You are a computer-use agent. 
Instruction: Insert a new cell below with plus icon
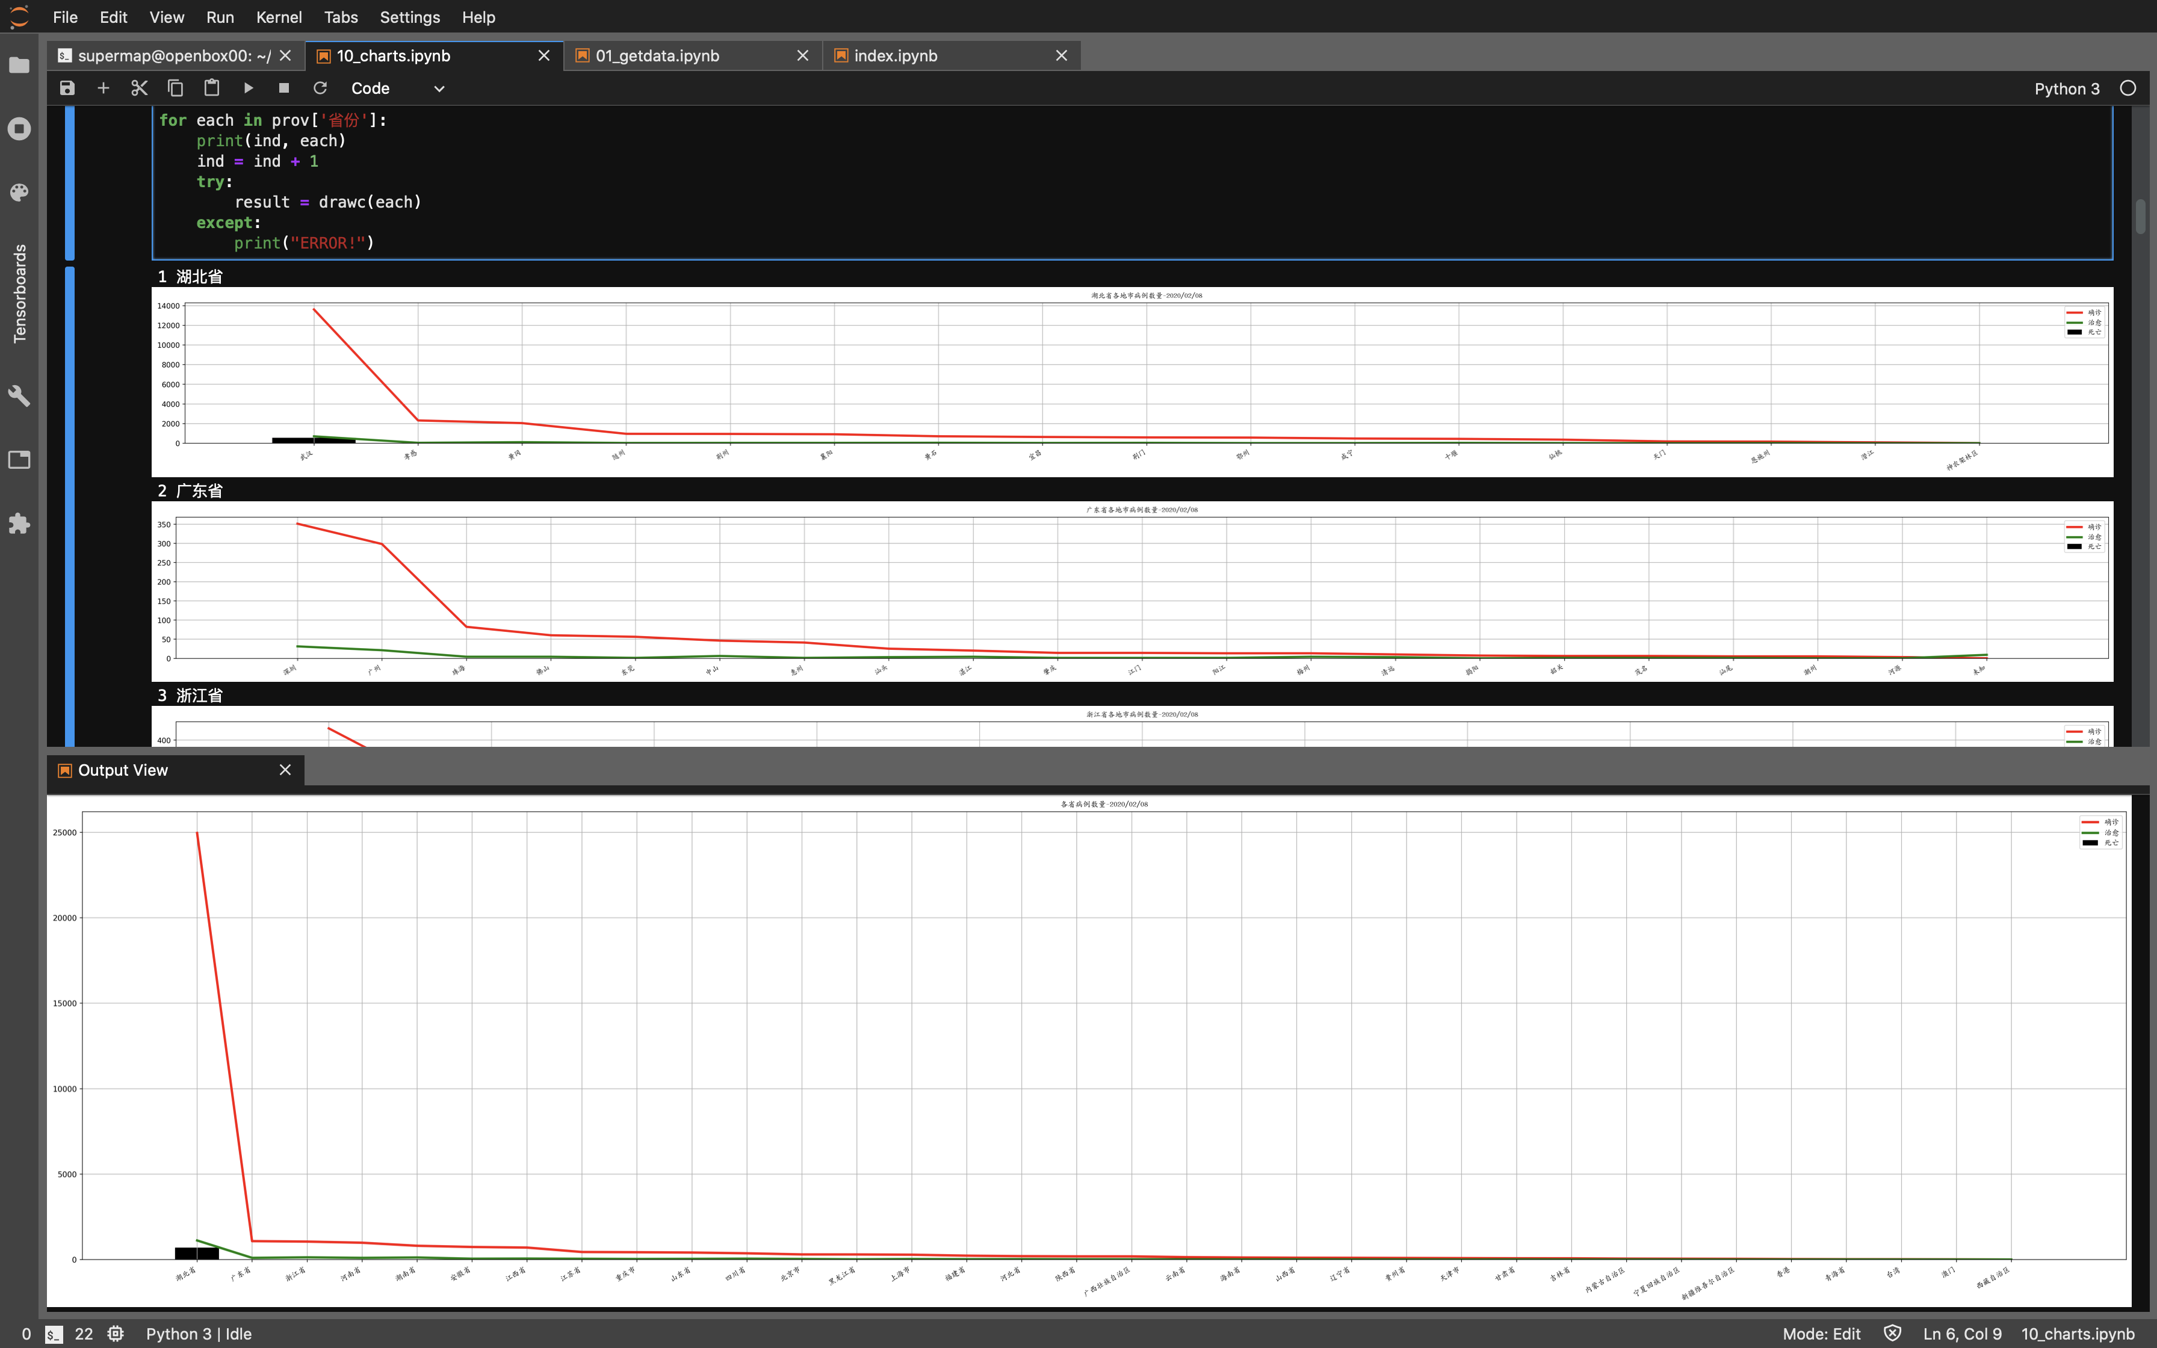coord(104,88)
